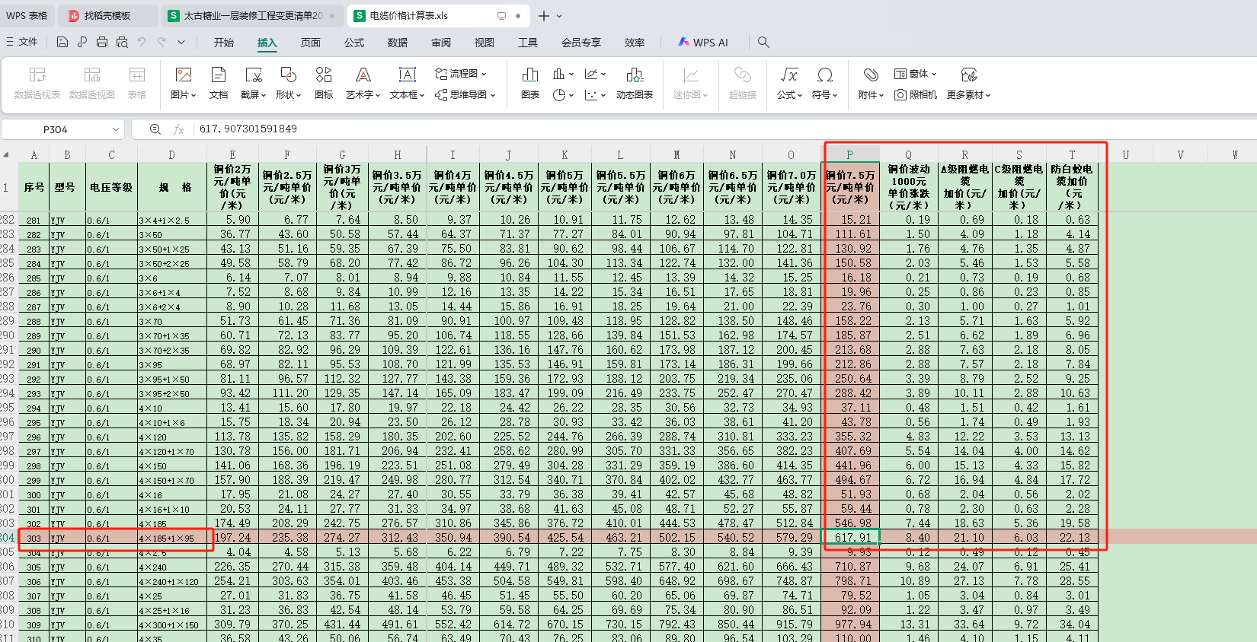Switch to the Page (页面) ribbon tab

tap(311, 43)
